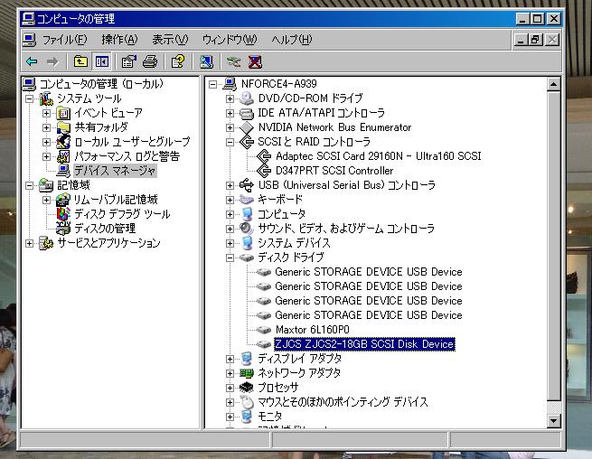Expand USB コントローラ node
Viewport: 592px width, 459px height.
(x=230, y=185)
